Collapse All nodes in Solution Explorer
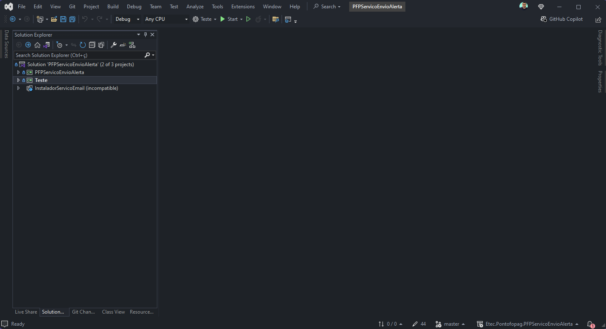The width and height of the screenshot is (606, 329). pyautogui.click(x=92, y=45)
